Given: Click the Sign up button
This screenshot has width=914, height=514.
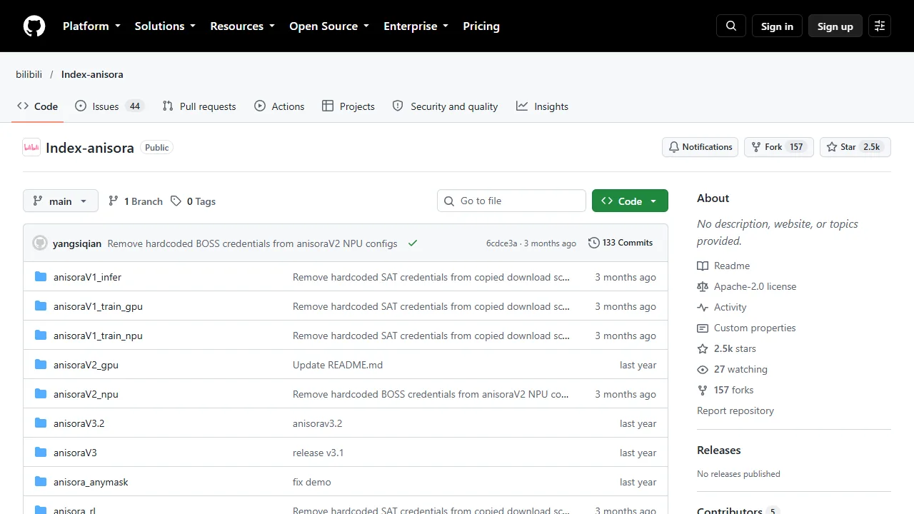Looking at the screenshot, I should click(x=835, y=26).
